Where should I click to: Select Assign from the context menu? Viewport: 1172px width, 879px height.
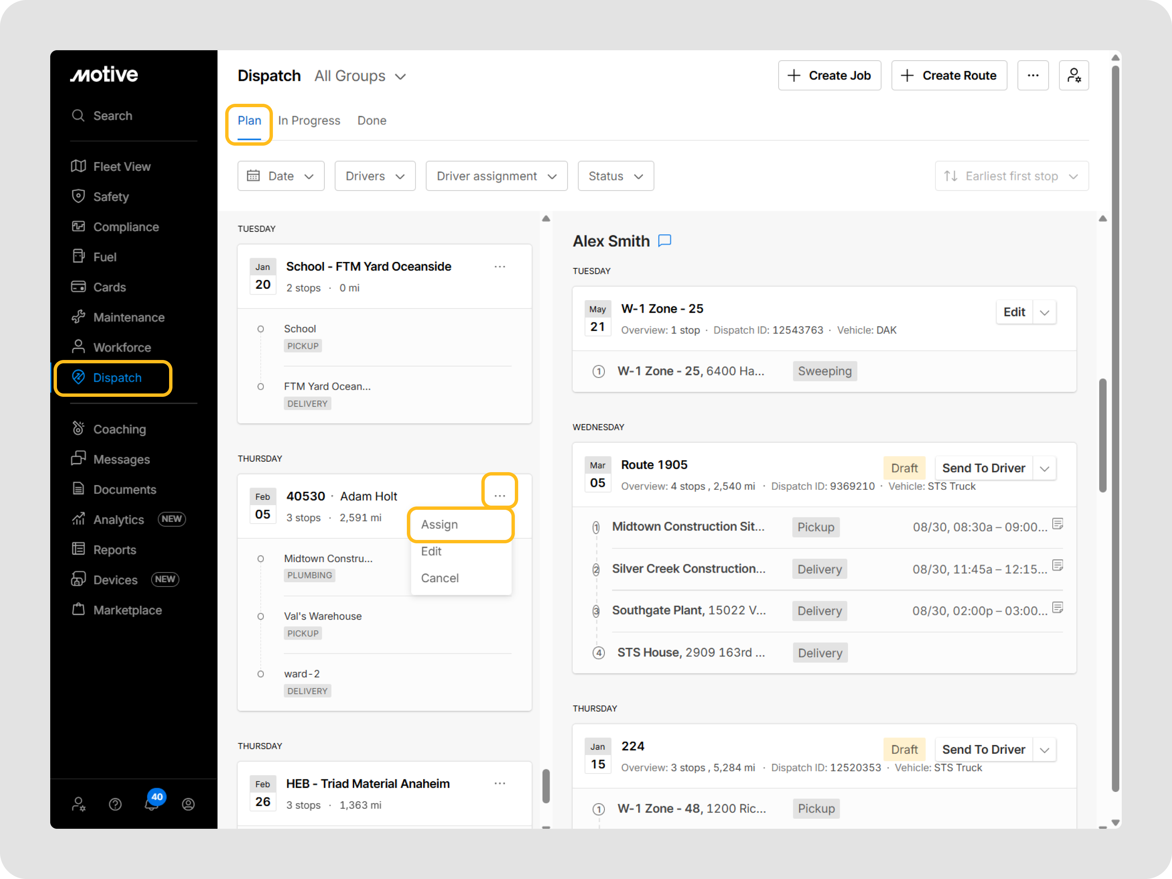[440, 524]
